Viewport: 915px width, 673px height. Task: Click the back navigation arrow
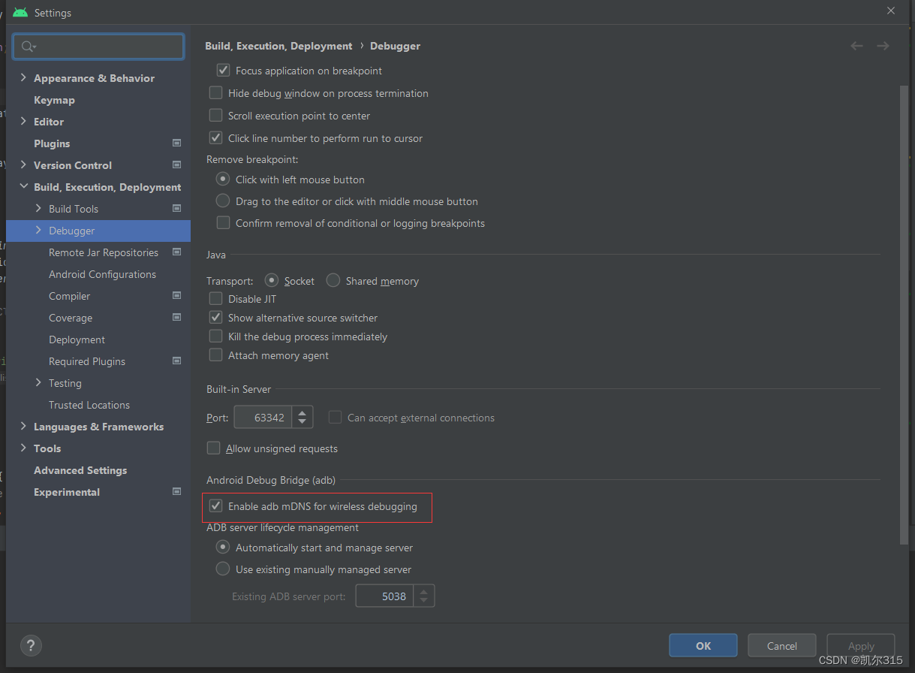856,46
